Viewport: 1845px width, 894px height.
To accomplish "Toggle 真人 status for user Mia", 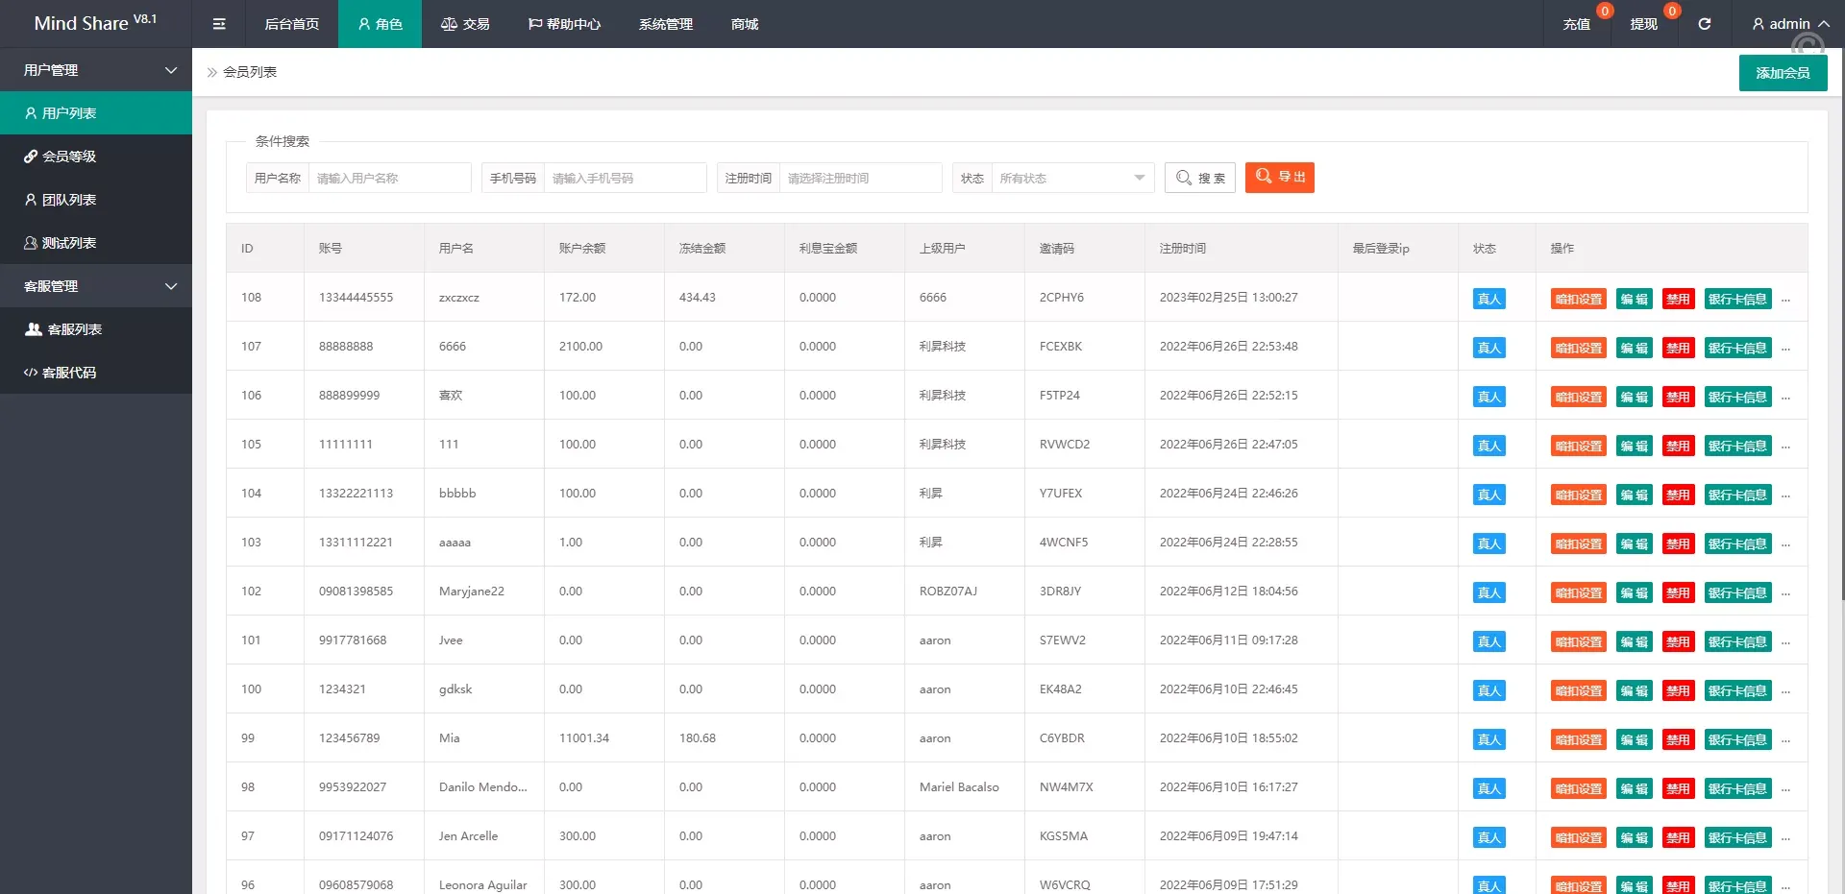I will coord(1488,739).
